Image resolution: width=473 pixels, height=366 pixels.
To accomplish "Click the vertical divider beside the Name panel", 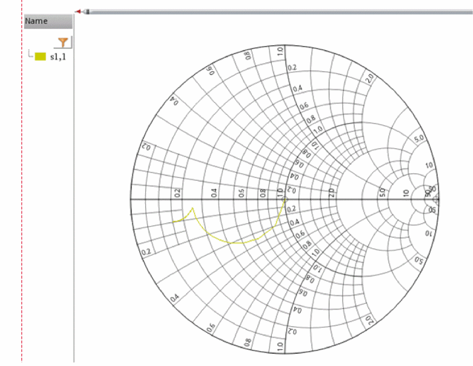I will 74,190.
